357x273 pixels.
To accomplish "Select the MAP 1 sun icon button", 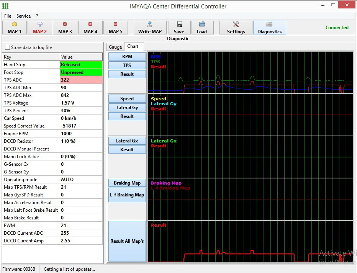I will 15,28.
